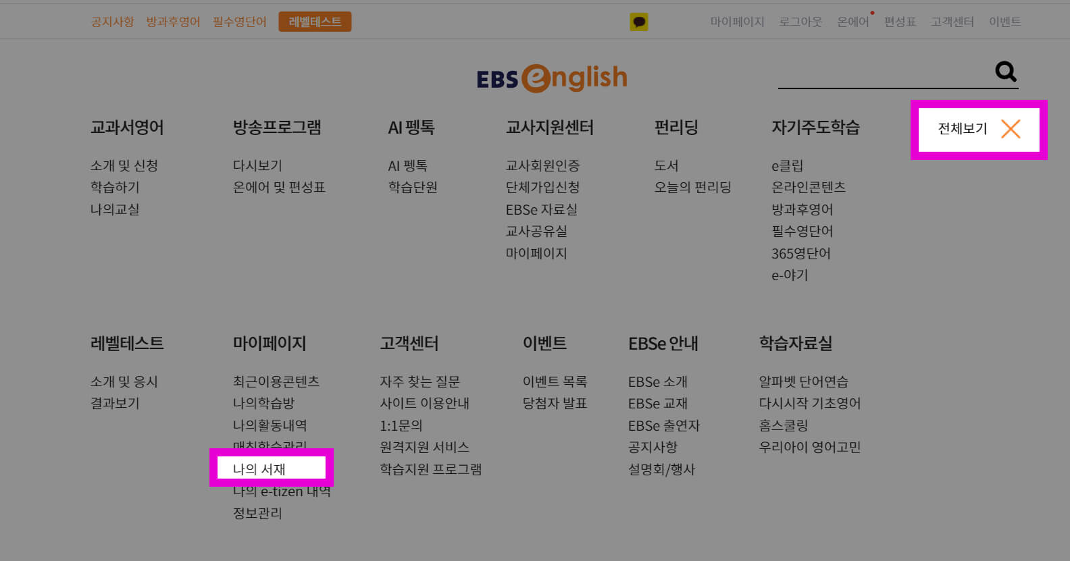
Task: Open 설명회/행사 link
Action: [661, 469]
